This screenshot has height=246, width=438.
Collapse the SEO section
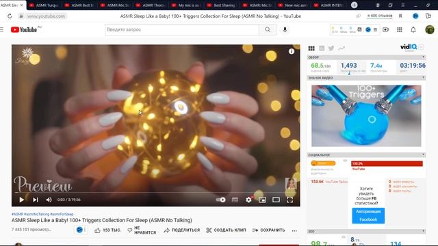[424, 231]
